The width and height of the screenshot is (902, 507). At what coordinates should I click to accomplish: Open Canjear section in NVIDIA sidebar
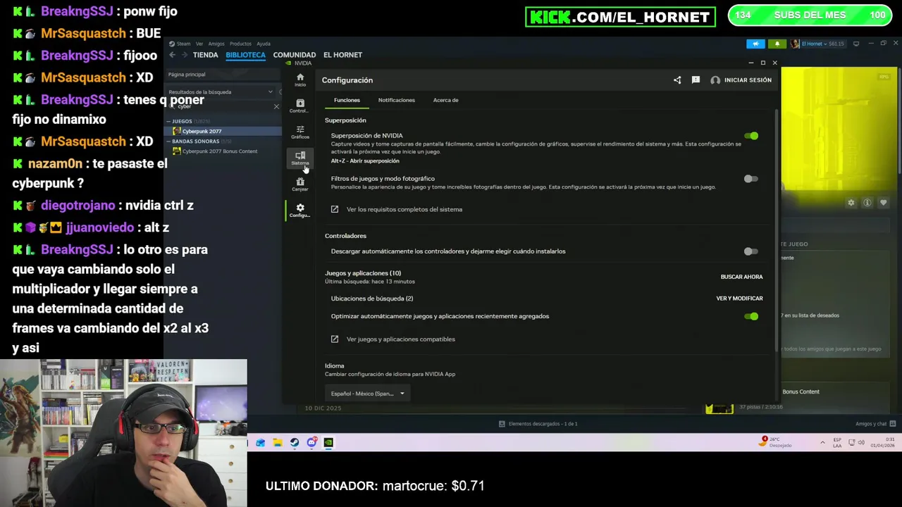click(x=300, y=184)
